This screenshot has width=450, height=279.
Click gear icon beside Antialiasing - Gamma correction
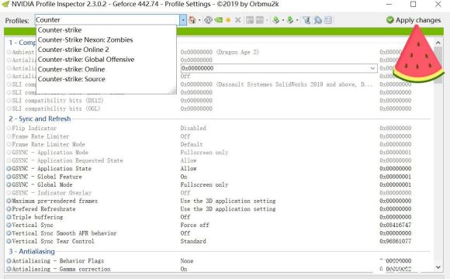tap(9, 269)
